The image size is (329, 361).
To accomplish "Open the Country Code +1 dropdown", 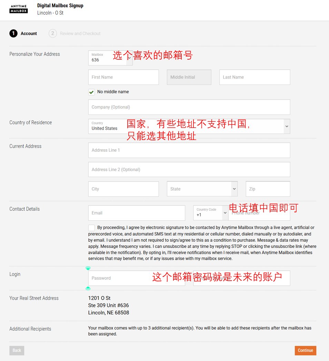I will (211, 213).
